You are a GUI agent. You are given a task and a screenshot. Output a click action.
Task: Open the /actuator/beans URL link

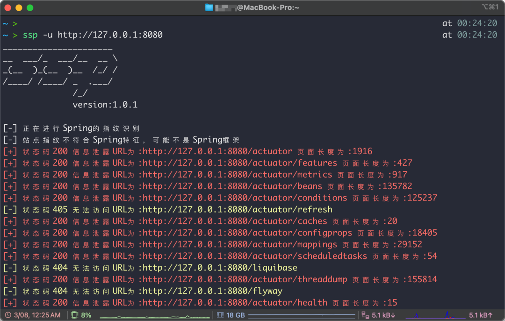coord(232,186)
